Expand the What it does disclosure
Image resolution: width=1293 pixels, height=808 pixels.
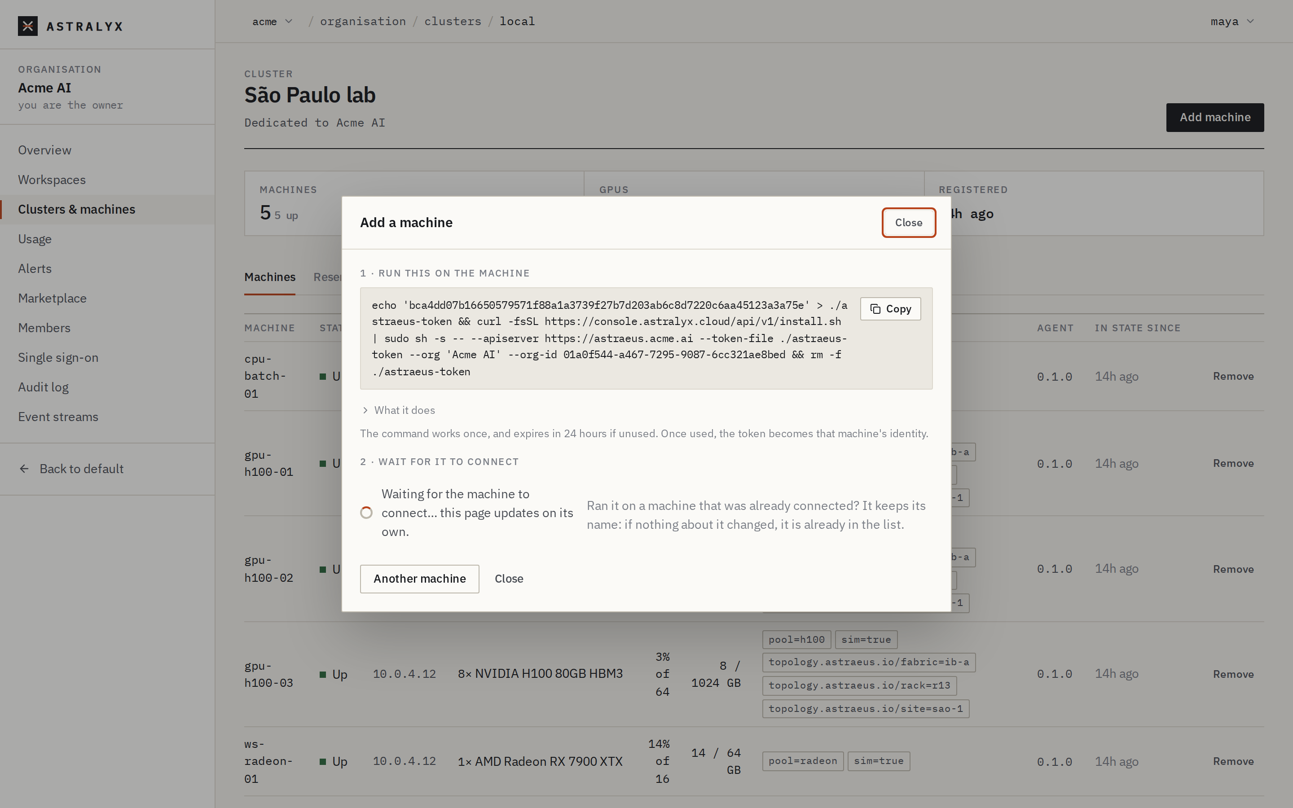coord(398,410)
